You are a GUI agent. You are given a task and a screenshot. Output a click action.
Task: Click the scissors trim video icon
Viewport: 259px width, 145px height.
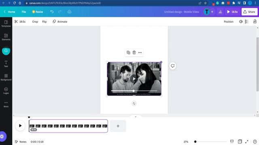(16, 21)
